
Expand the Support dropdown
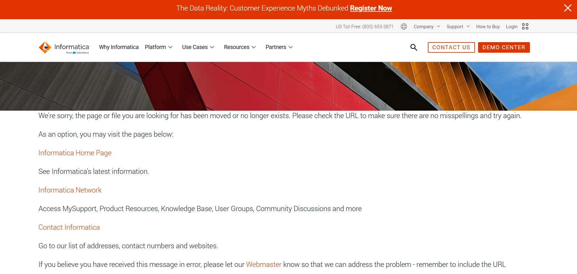(x=458, y=27)
